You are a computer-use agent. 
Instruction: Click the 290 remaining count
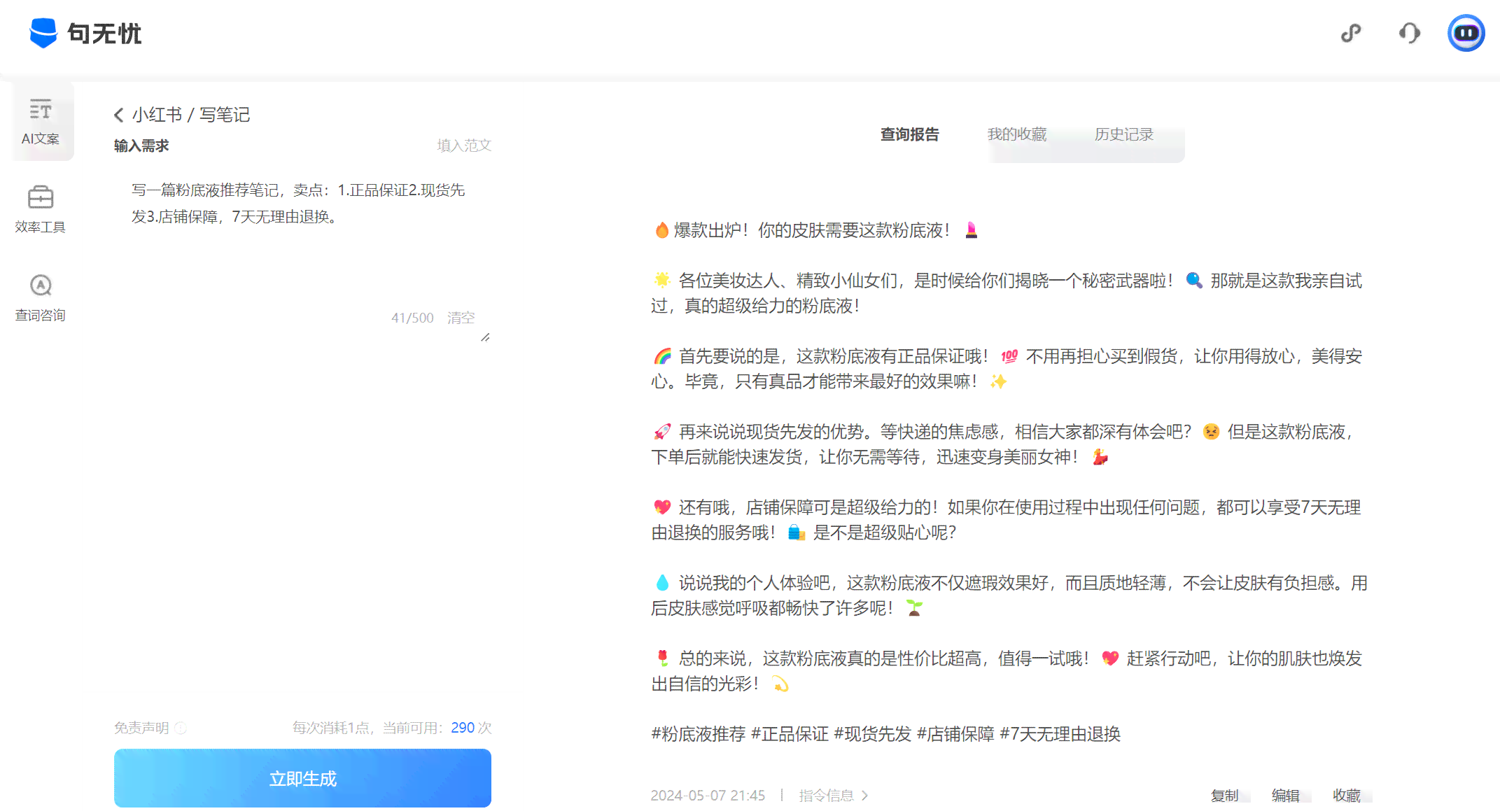click(463, 728)
